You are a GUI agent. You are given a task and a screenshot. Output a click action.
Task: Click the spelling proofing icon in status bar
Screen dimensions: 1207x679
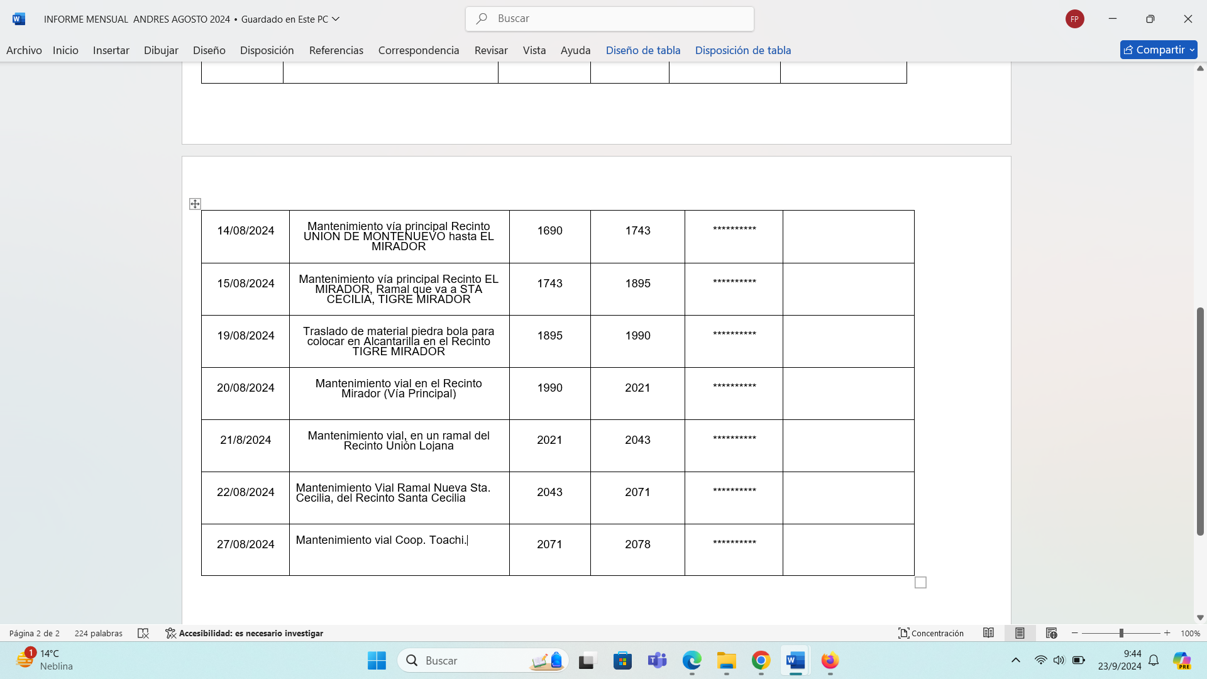pos(143,633)
